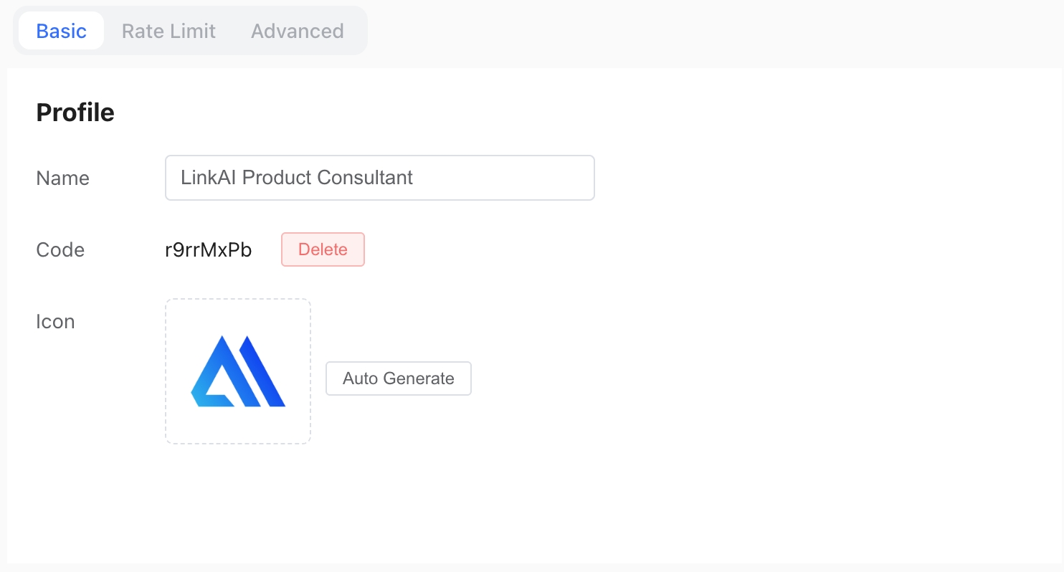Click the LinkAI logo icon image
This screenshot has width=1064, height=572.
pyautogui.click(x=238, y=371)
